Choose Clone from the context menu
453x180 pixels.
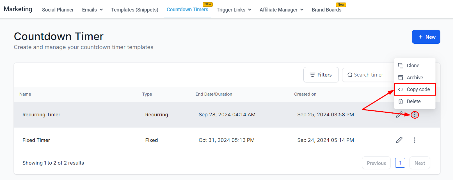click(x=415, y=66)
